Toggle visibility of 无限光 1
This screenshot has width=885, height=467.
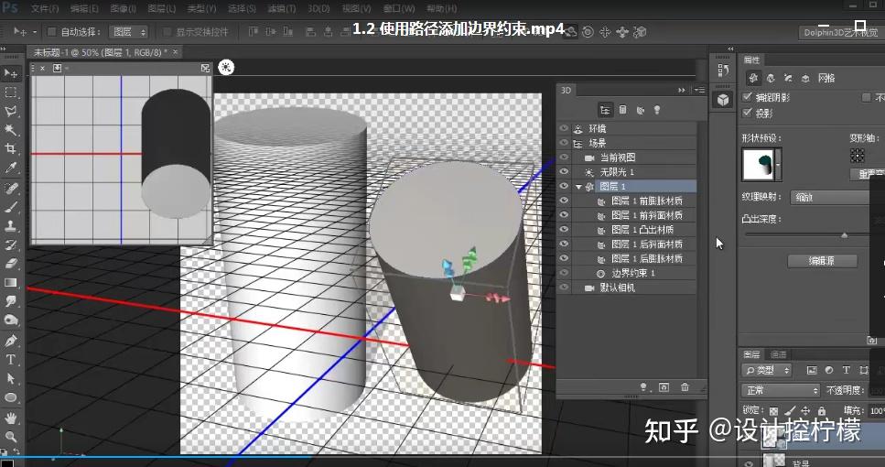(x=563, y=171)
